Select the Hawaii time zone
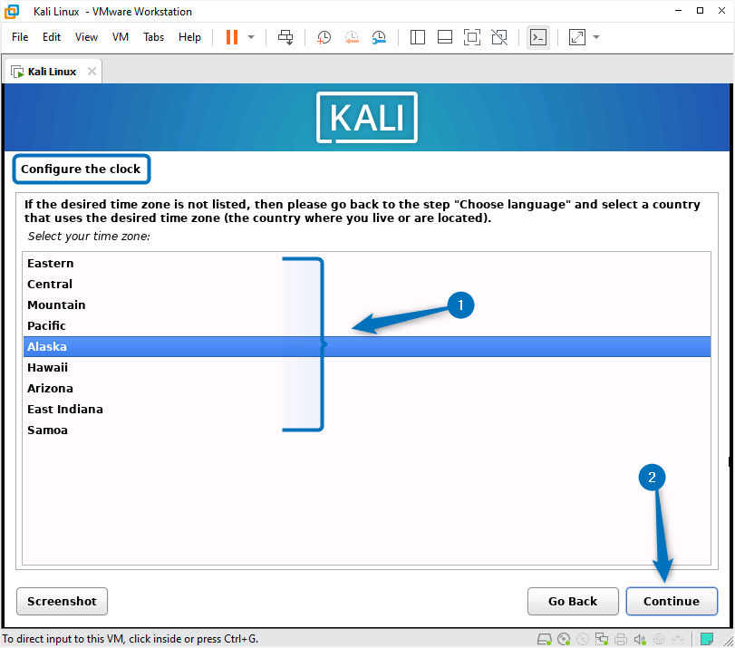735x648 pixels. pos(48,367)
